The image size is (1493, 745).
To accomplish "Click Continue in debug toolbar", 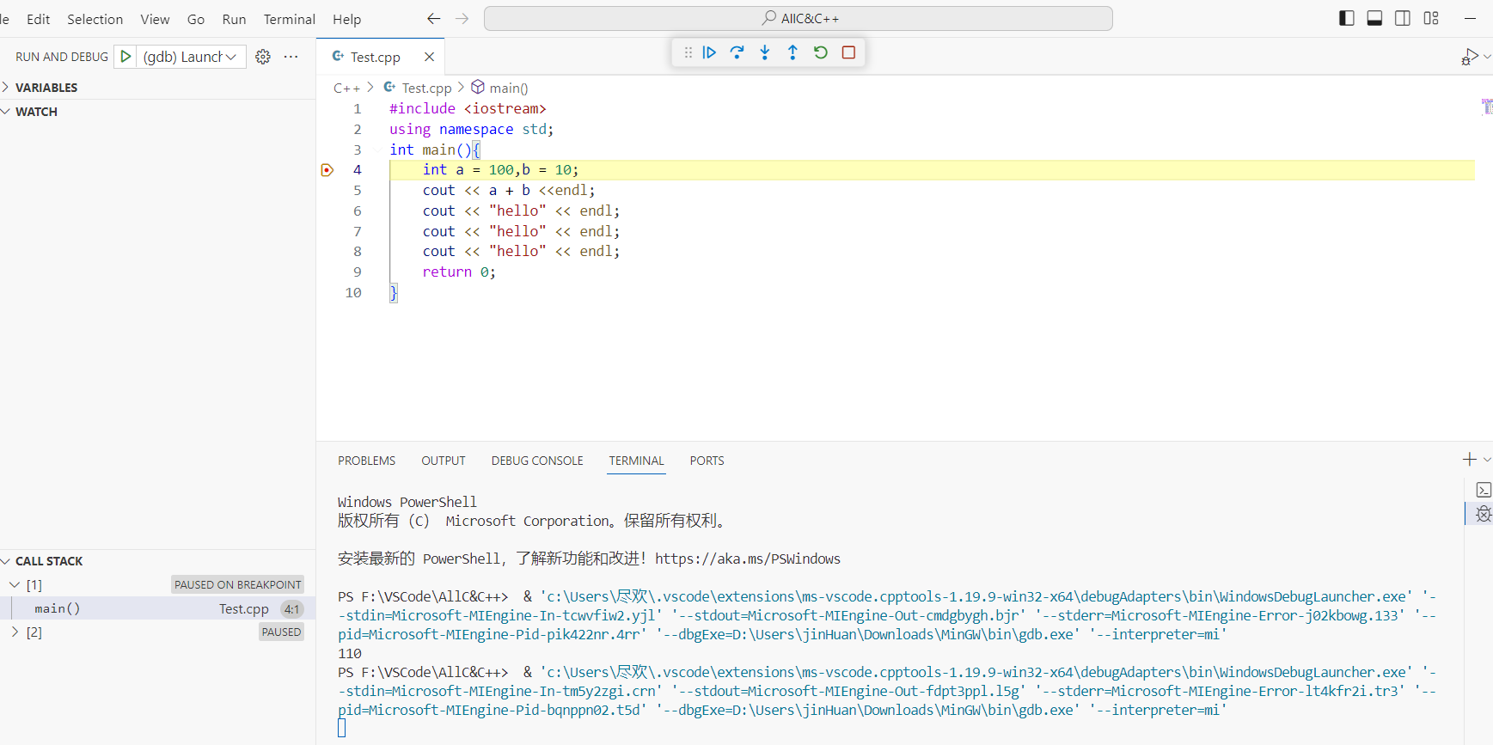I will (709, 52).
